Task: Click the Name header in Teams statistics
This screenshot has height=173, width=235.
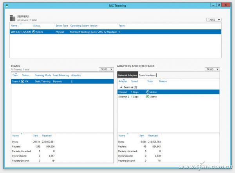Action: coord(15,135)
